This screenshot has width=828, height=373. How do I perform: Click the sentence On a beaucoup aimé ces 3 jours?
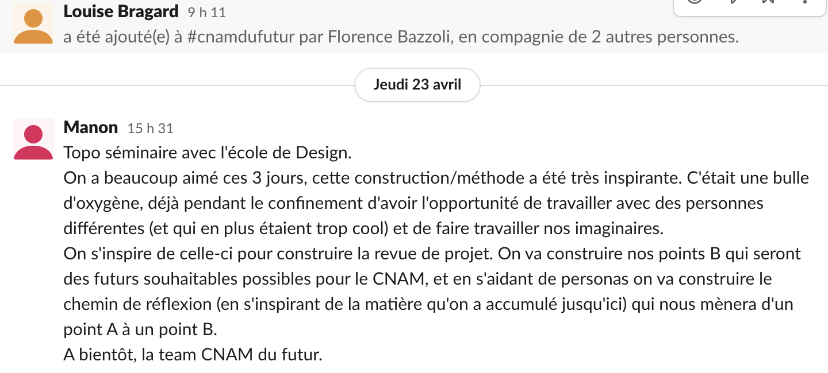pos(186,178)
